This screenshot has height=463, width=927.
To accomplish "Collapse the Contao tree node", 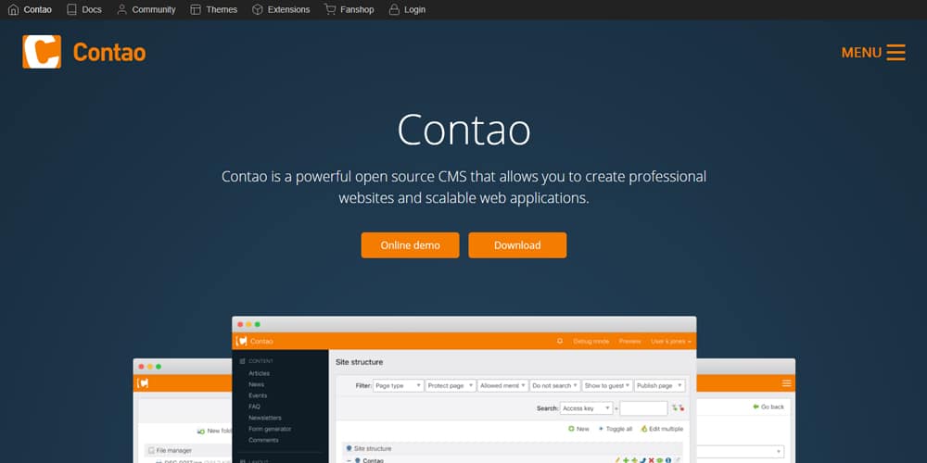I will [349, 460].
